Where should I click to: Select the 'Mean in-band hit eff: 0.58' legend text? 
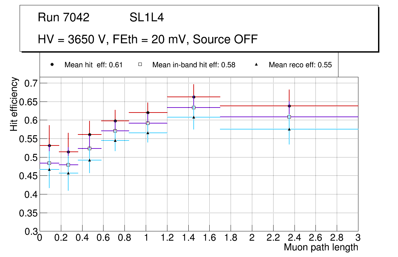click(194, 65)
